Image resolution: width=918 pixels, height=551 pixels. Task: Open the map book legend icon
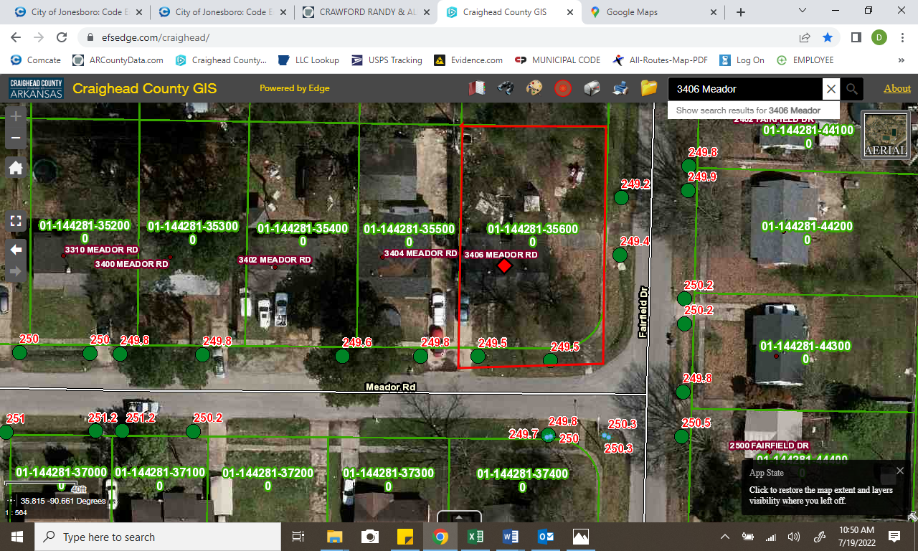(477, 88)
